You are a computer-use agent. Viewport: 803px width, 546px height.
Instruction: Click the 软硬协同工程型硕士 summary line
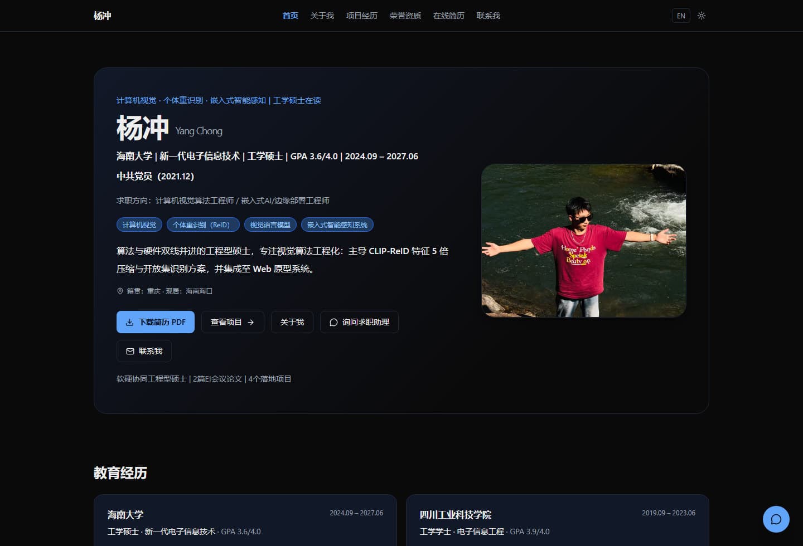(204, 379)
